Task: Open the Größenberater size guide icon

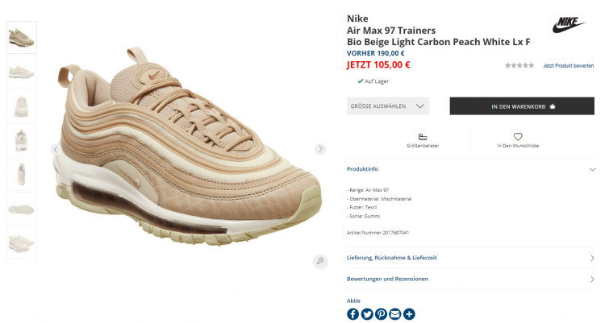Action: tap(423, 137)
